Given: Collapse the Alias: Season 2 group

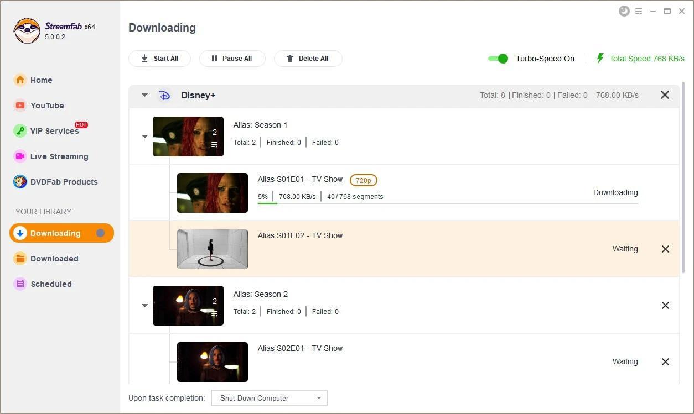Looking at the screenshot, I should click(x=144, y=306).
